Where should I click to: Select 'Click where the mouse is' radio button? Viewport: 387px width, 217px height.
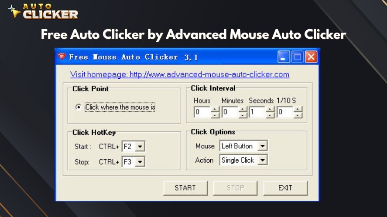coord(78,107)
